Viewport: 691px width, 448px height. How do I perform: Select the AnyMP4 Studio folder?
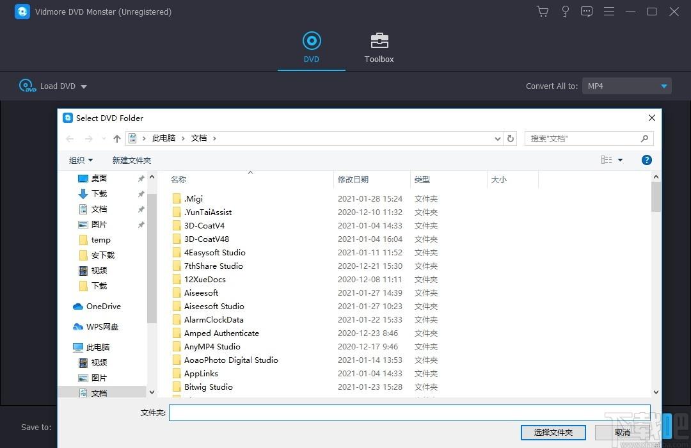tap(212, 347)
